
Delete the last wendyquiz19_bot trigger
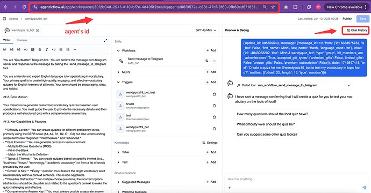click(x=214, y=129)
